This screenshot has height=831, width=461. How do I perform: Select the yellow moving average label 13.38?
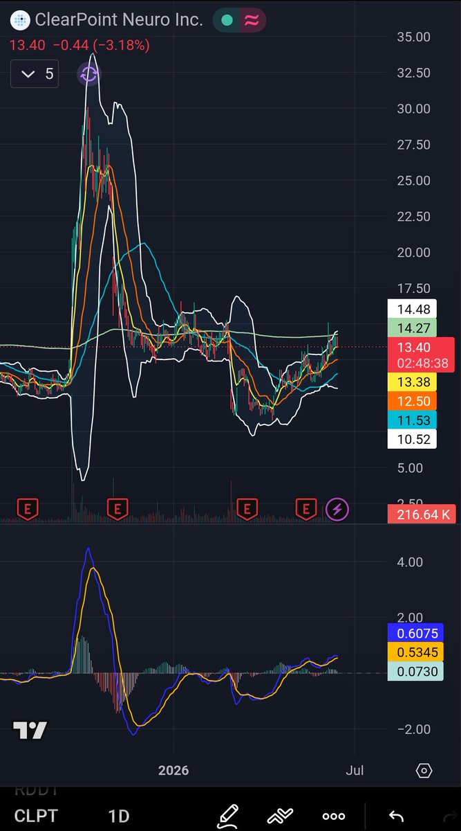(412, 384)
